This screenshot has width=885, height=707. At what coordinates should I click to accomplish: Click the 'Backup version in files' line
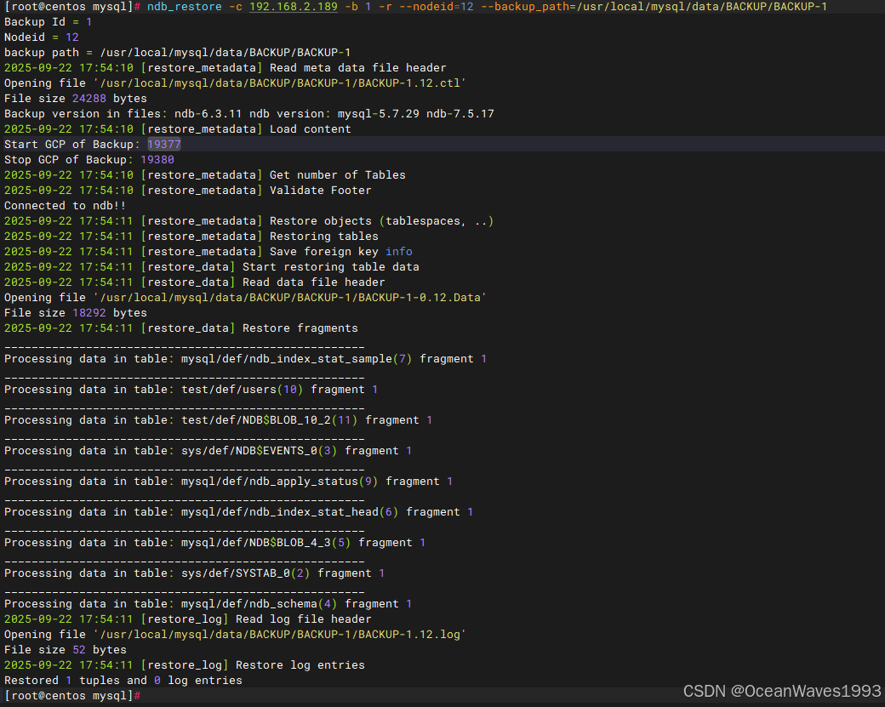[248, 113]
